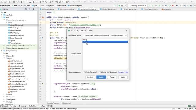This screenshot has height=110, width=196.
Task: Click the Help button in dialog
Action: (x=123, y=77)
